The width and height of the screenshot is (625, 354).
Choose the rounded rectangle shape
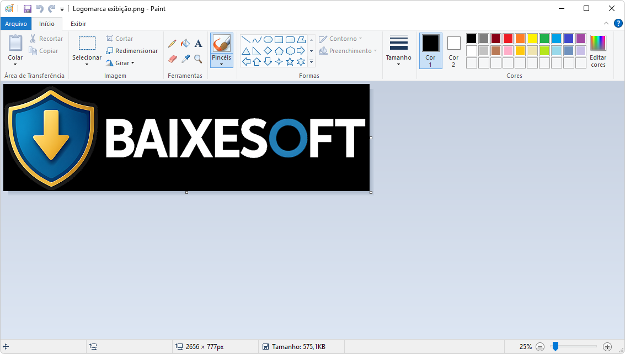290,40
